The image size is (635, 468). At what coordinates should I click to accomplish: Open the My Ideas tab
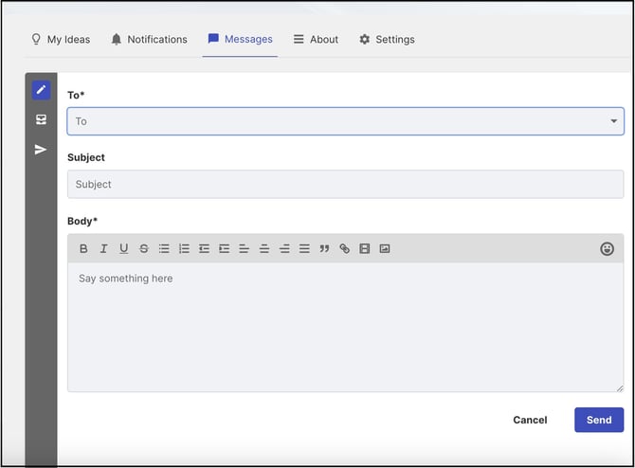61,39
